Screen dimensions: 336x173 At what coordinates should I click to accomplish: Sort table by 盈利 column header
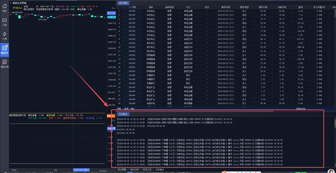click(300, 7)
